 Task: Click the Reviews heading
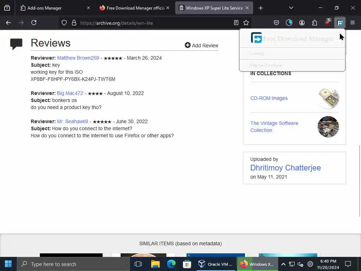51,43
